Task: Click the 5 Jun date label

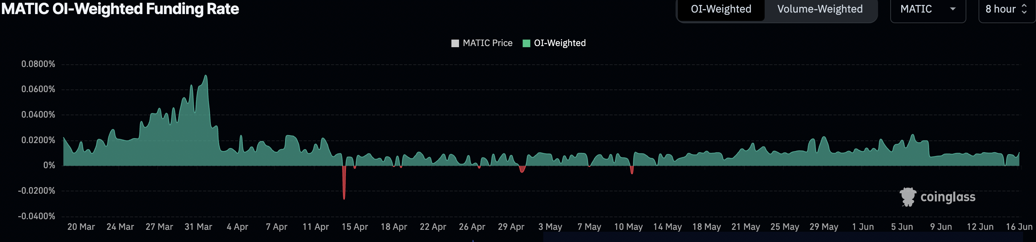Action: pyautogui.click(x=902, y=227)
